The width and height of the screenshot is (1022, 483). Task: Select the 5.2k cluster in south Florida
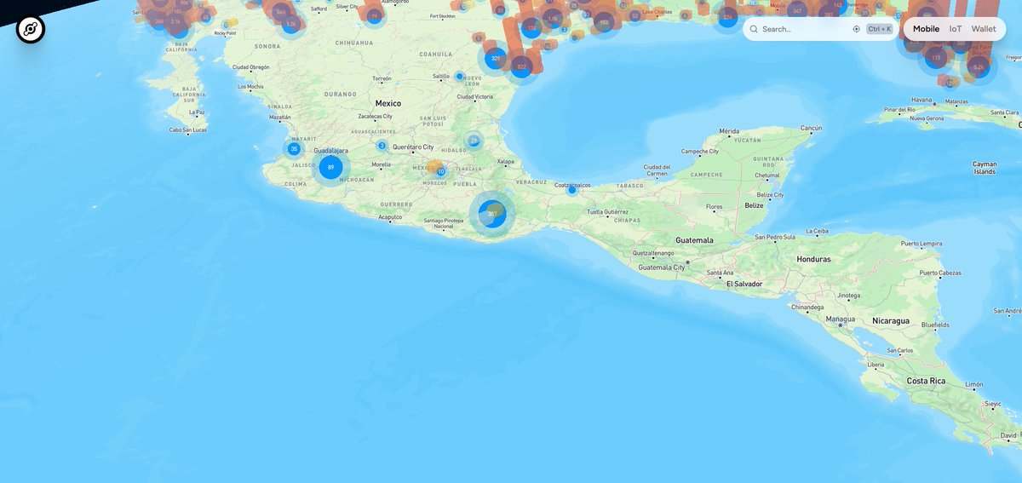[979, 66]
